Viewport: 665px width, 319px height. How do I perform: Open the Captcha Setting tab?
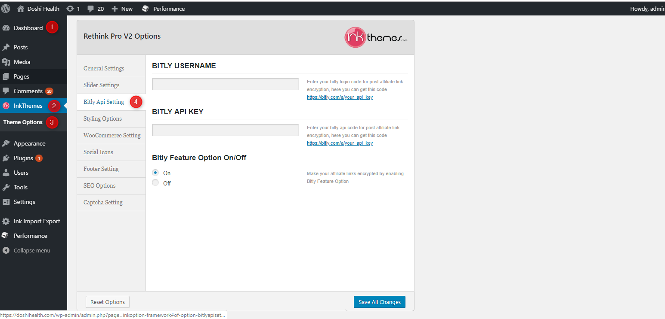coord(111,202)
